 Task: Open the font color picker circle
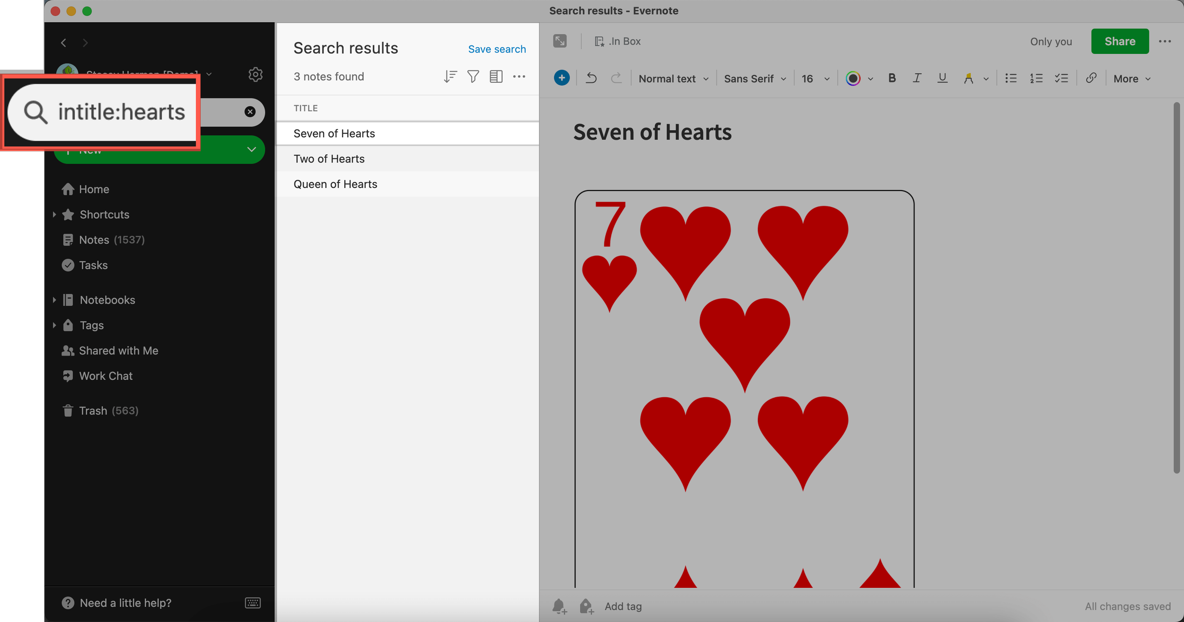pos(853,79)
